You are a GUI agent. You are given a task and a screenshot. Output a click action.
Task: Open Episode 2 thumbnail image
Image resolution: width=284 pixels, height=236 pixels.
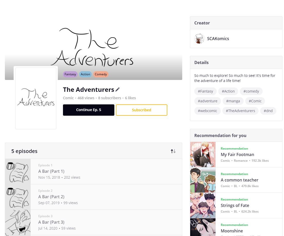pos(18,197)
